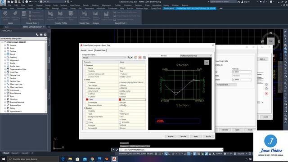This screenshot has height=162, width=288.
Task: Click the zoom button in the preview pane
Action: pos(207,63)
